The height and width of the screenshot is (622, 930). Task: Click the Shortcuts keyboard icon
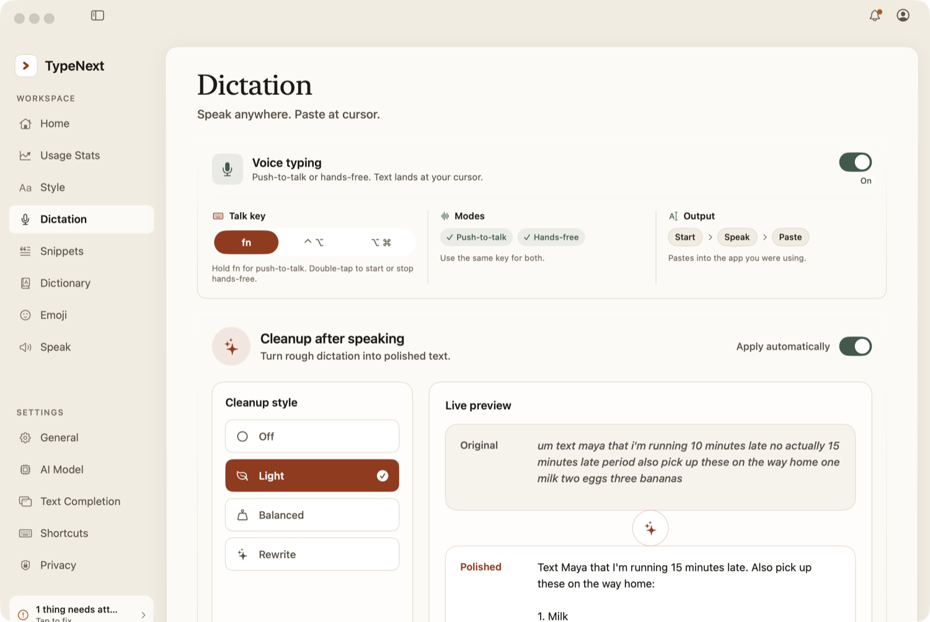click(25, 533)
